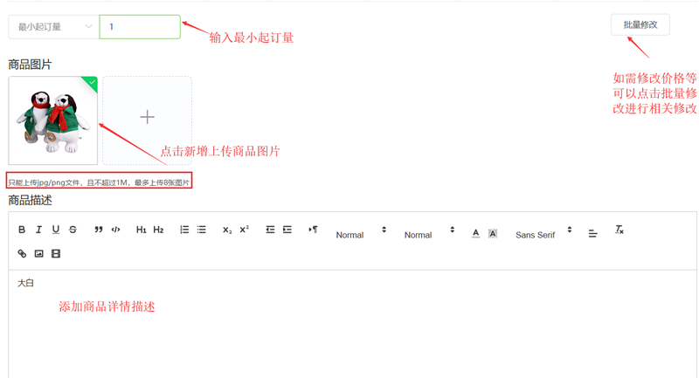Apply strikethrough formatting
Viewport: 699px width, 378px height.
(73, 230)
